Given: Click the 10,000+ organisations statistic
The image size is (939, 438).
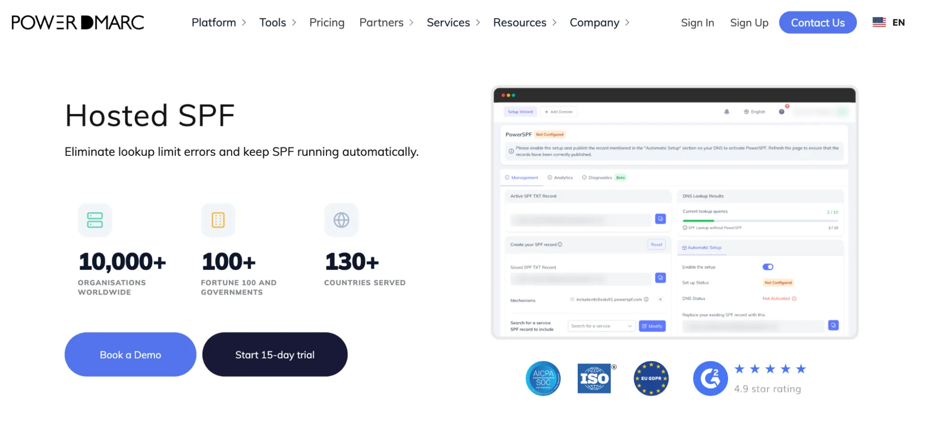Looking at the screenshot, I should (122, 273).
